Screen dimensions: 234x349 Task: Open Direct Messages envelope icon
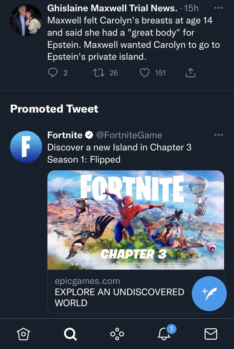coord(211,334)
